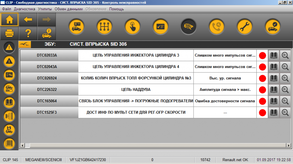Open the open book sidebar icon
The width and height of the screenshot is (293, 164).
click(x=9, y=102)
